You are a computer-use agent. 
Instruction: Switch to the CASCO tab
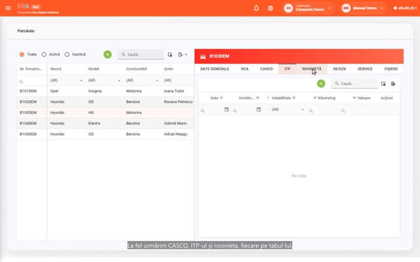[266, 69]
